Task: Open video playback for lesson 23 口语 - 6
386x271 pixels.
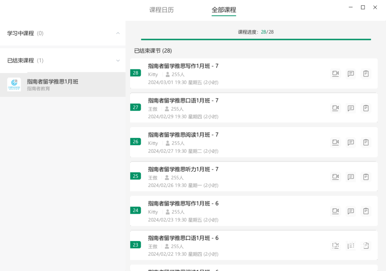Action: (x=335, y=246)
